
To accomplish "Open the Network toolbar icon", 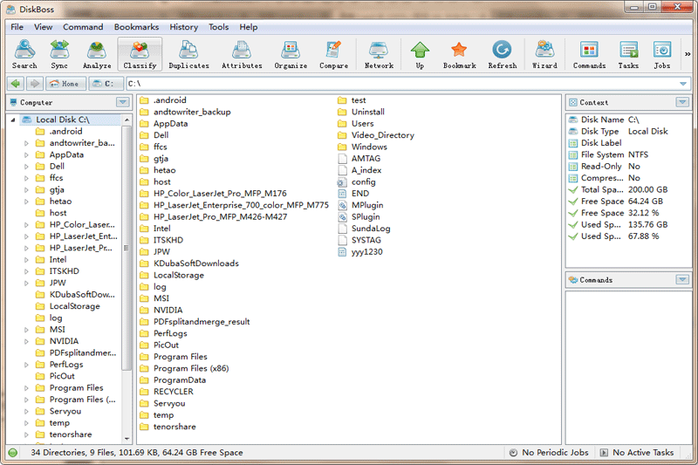I will tap(379, 54).
